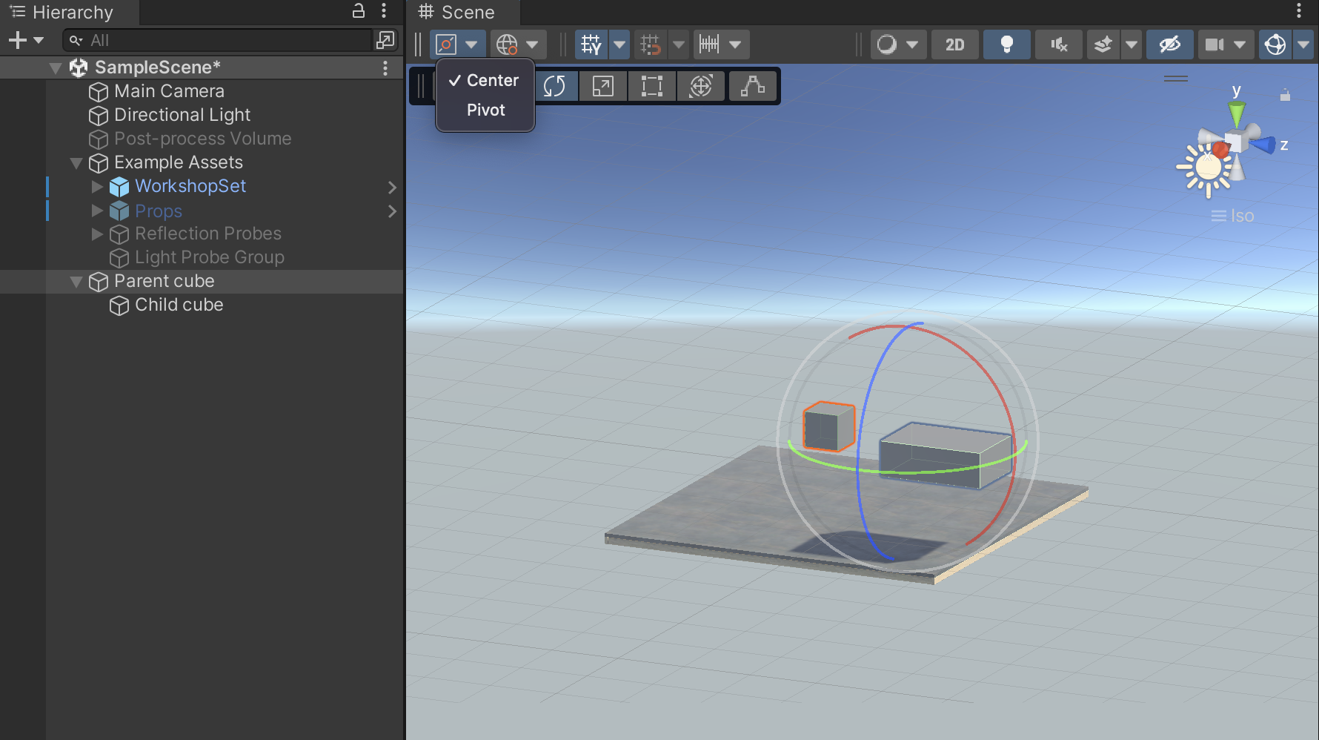
Task: Select the Transform tool
Action: (701, 86)
